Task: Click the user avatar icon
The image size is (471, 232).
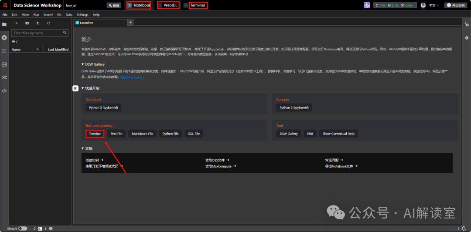Action: (x=423, y=5)
